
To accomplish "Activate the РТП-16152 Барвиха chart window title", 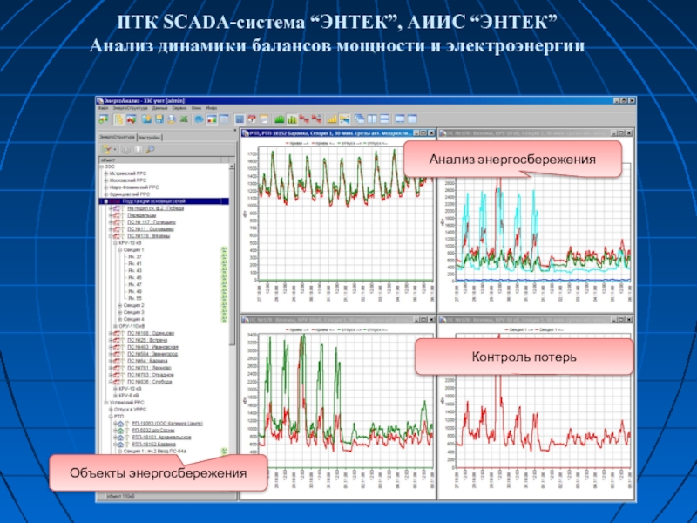I will pos(328,133).
